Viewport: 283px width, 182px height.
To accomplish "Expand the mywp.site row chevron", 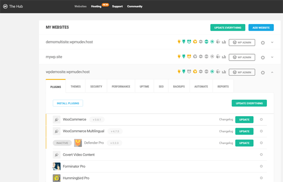I will click(272, 57).
